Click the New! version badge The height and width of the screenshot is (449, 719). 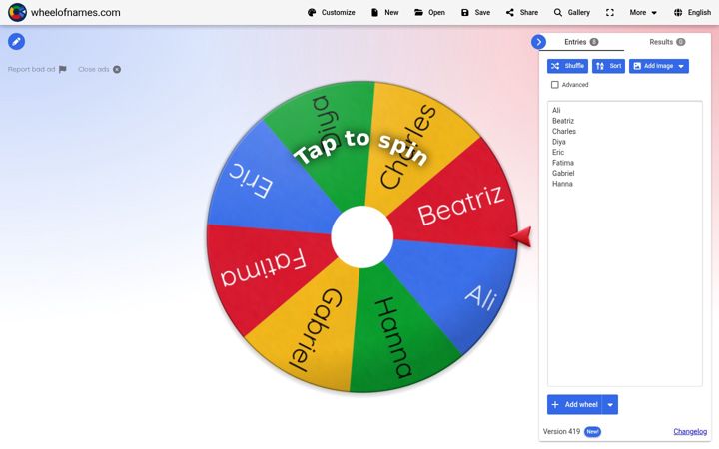(592, 432)
